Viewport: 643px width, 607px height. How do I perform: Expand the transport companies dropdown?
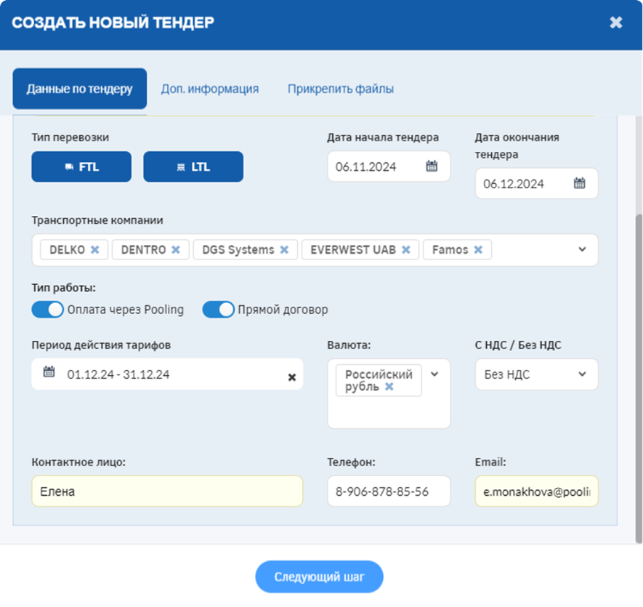click(582, 249)
